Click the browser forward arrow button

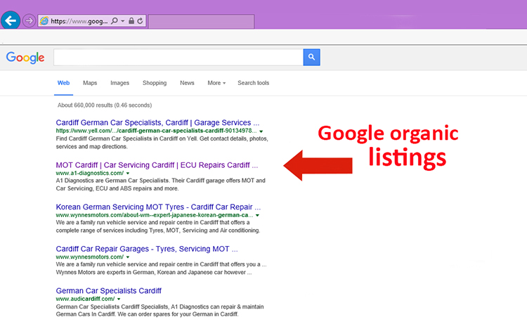(30, 21)
